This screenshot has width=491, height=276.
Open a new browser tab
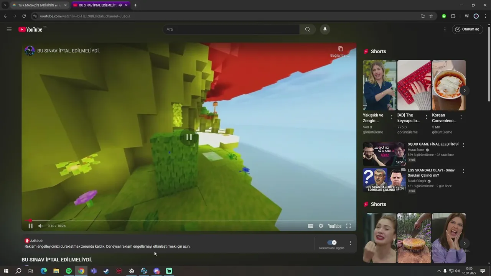point(135,5)
